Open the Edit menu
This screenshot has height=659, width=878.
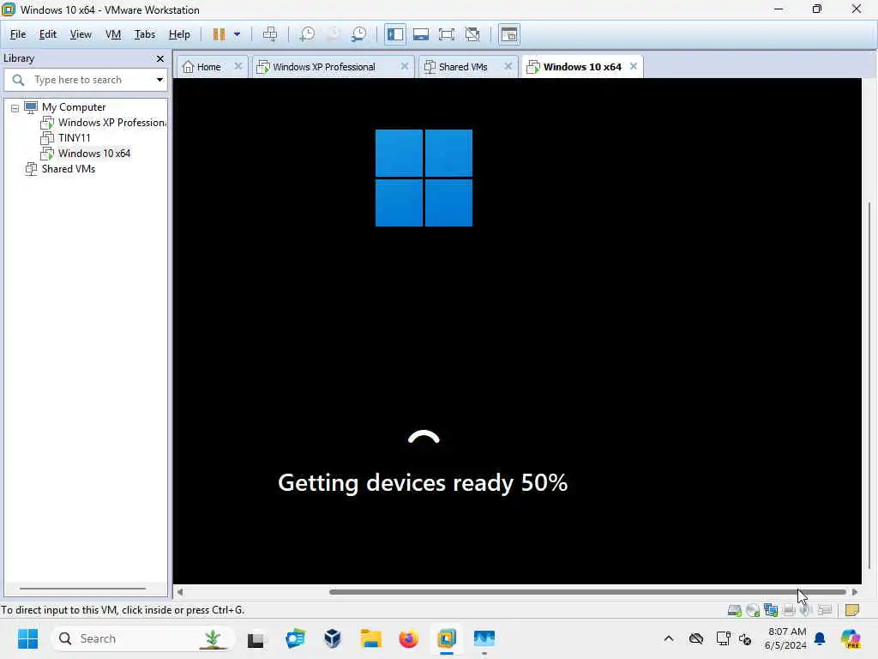click(x=48, y=34)
